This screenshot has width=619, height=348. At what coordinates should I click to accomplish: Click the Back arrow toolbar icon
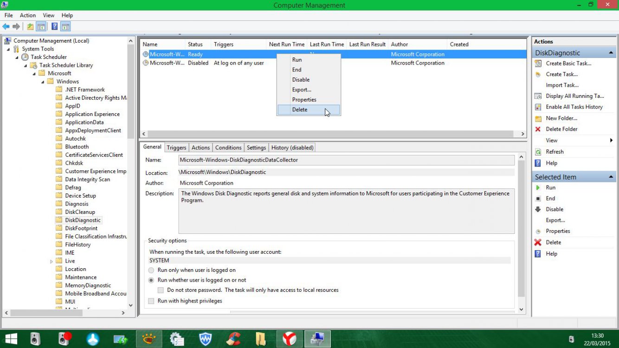pyautogui.click(x=6, y=26)
